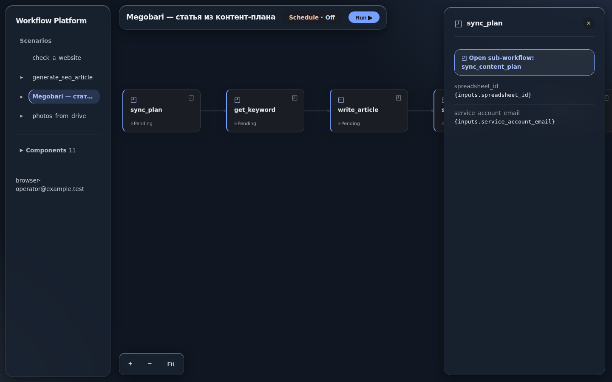
Task: Open the sub-workflow icon at write_article node's corner
Action: point(399,98)
